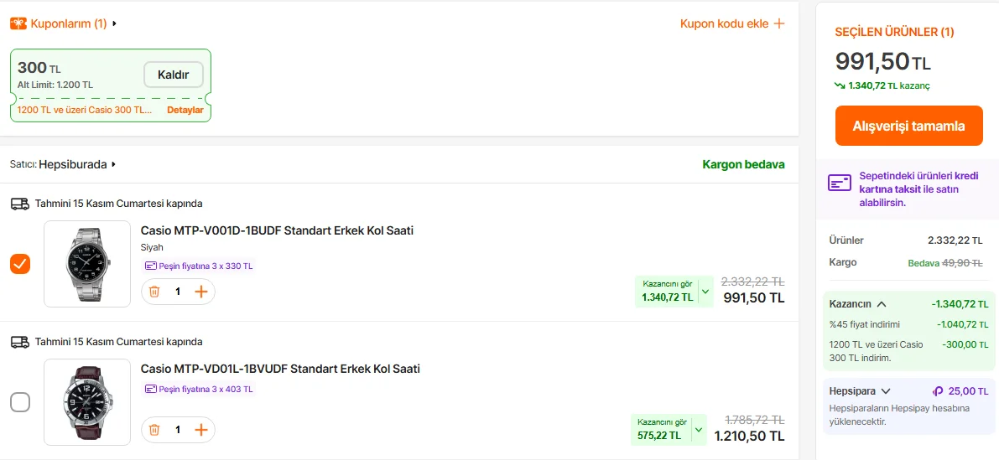Click the purple credit card installment icon
The width and height of the screenshot is (999, 460).
840,183
